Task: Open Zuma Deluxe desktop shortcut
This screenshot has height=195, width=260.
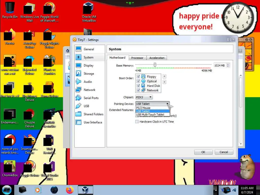Action: [50, 90]
